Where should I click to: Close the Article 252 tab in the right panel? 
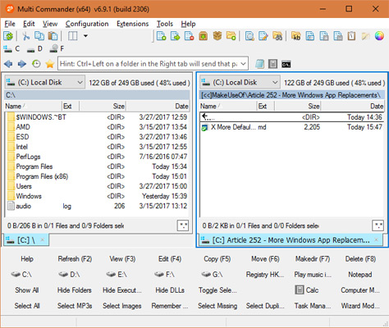click(x=377, y=240)
